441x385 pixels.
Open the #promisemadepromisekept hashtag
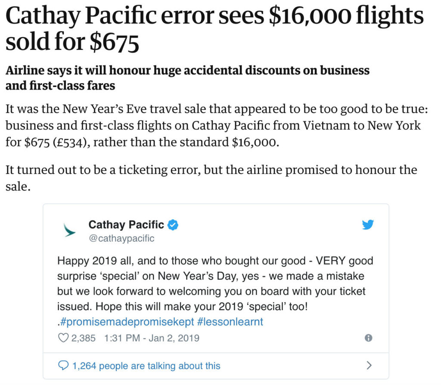click(x=127, y=322)
